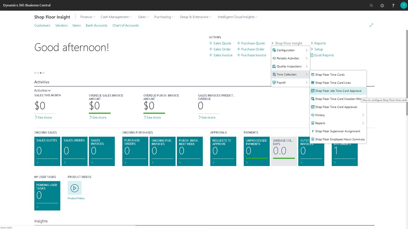This screenshot has height=229, width=408.
Task: Open the Sales Orders tile
Action: (75, 151)
